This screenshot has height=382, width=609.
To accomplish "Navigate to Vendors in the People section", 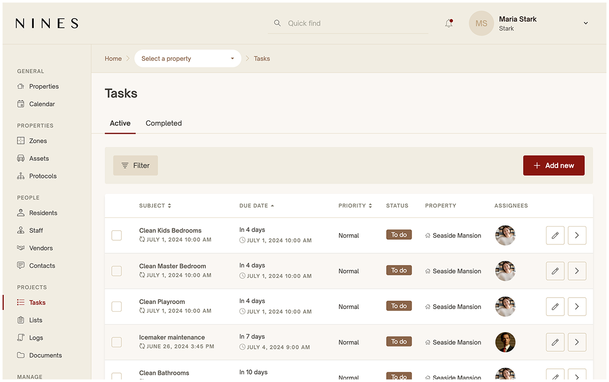I will click(41, 248).
